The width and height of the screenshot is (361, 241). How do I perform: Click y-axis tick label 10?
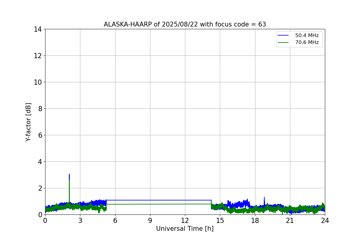click(38, 82)
